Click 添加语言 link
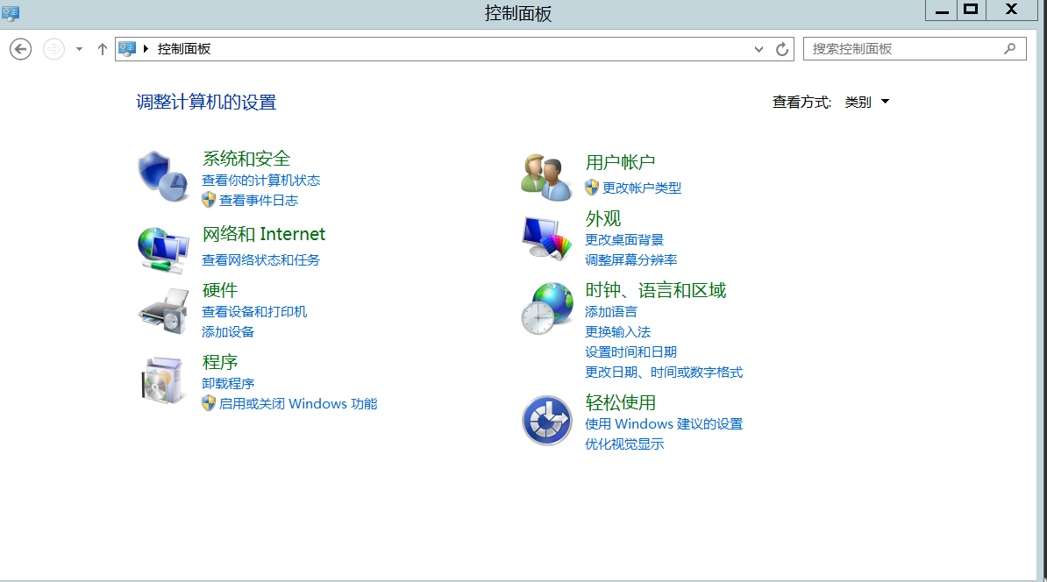 pyautogui.click(x=611, y=312)
